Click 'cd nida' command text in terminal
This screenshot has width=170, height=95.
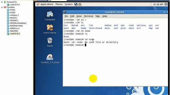(x=90, y=39)
